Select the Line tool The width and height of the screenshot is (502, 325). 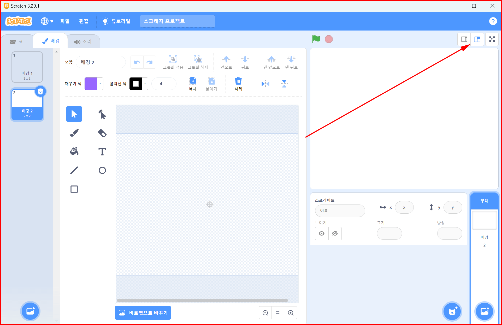click(74, 170)
